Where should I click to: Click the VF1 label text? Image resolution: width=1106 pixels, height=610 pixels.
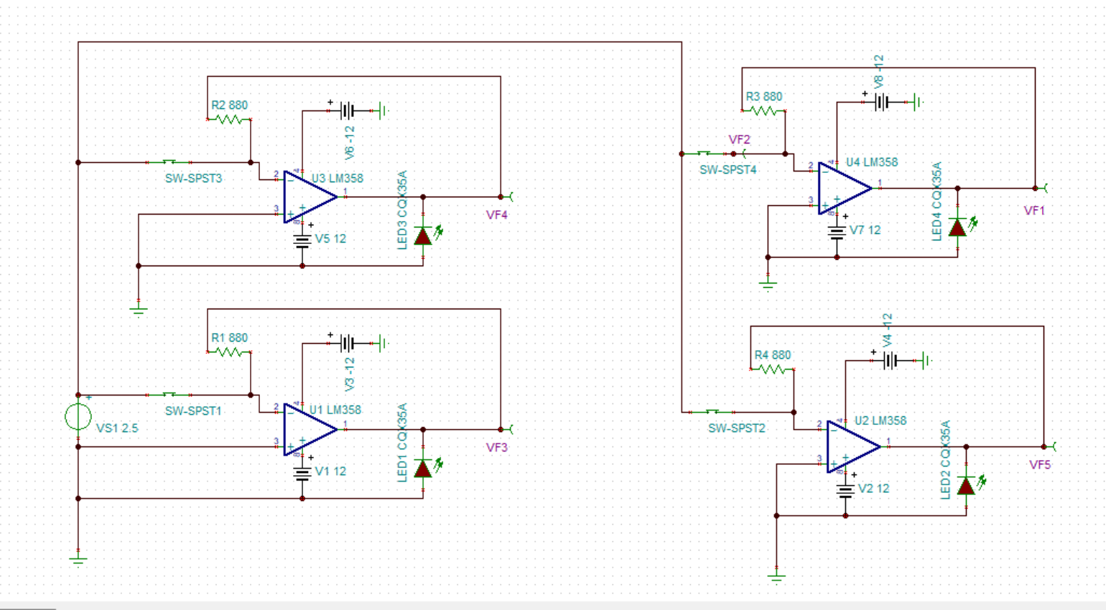(x=1034, y=210)
